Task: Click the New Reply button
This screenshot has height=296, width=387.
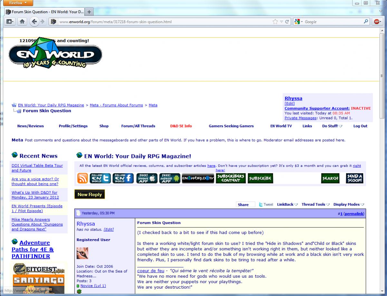Action: coord(90,194)
